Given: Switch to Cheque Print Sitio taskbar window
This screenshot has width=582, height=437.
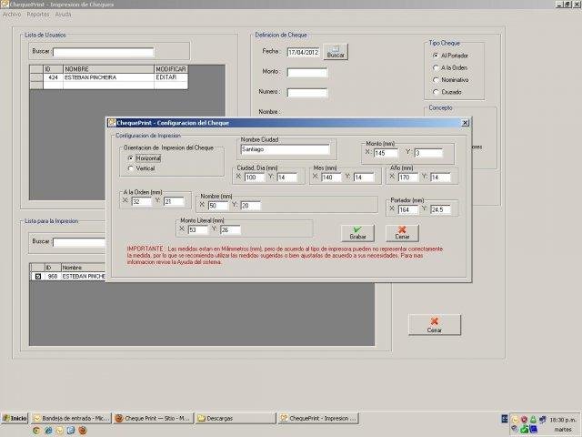Looking at the screenshot, I should (154, 419).
